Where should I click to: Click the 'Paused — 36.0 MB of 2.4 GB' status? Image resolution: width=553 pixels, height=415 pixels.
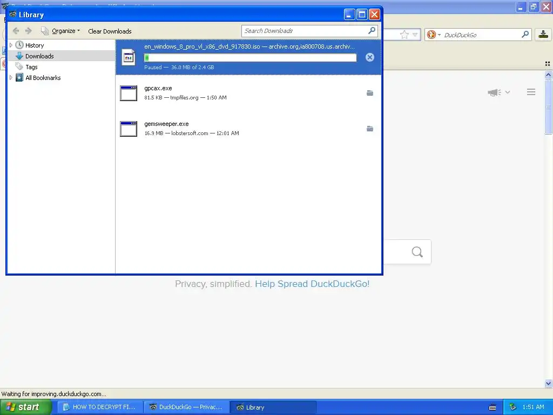click(x=179, y=67)
